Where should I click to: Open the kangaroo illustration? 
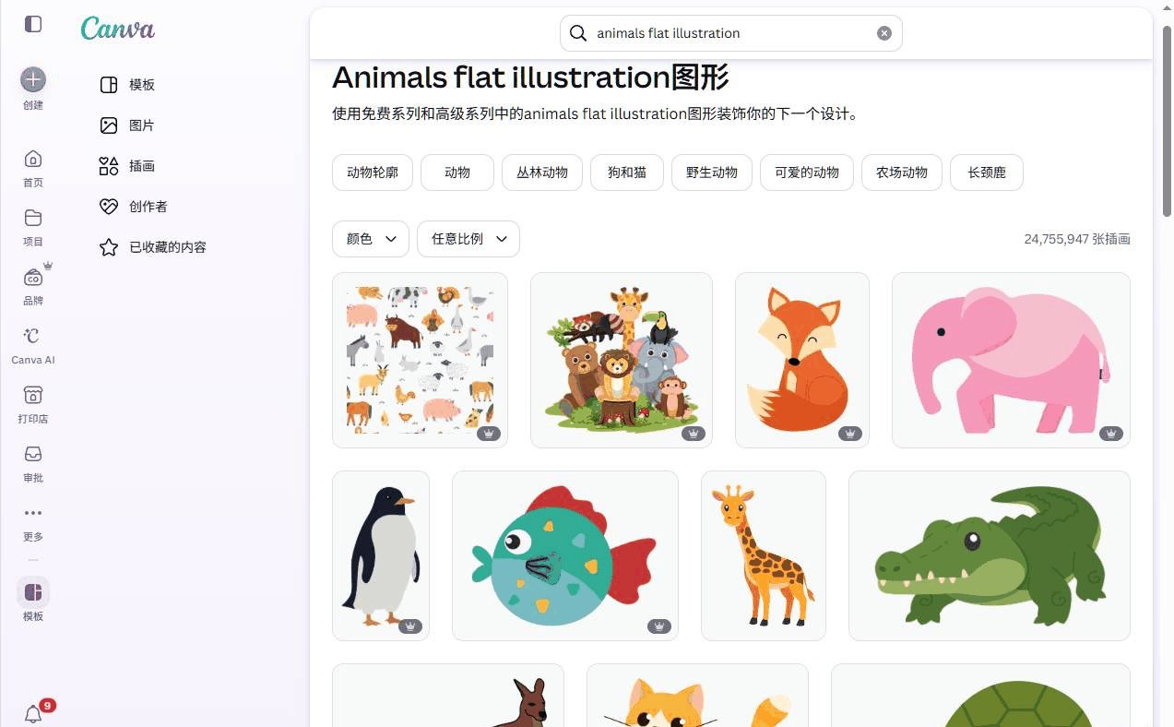coord(448,696)
